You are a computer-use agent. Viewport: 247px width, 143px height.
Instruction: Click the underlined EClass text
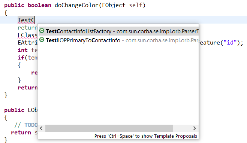[28, 35]
